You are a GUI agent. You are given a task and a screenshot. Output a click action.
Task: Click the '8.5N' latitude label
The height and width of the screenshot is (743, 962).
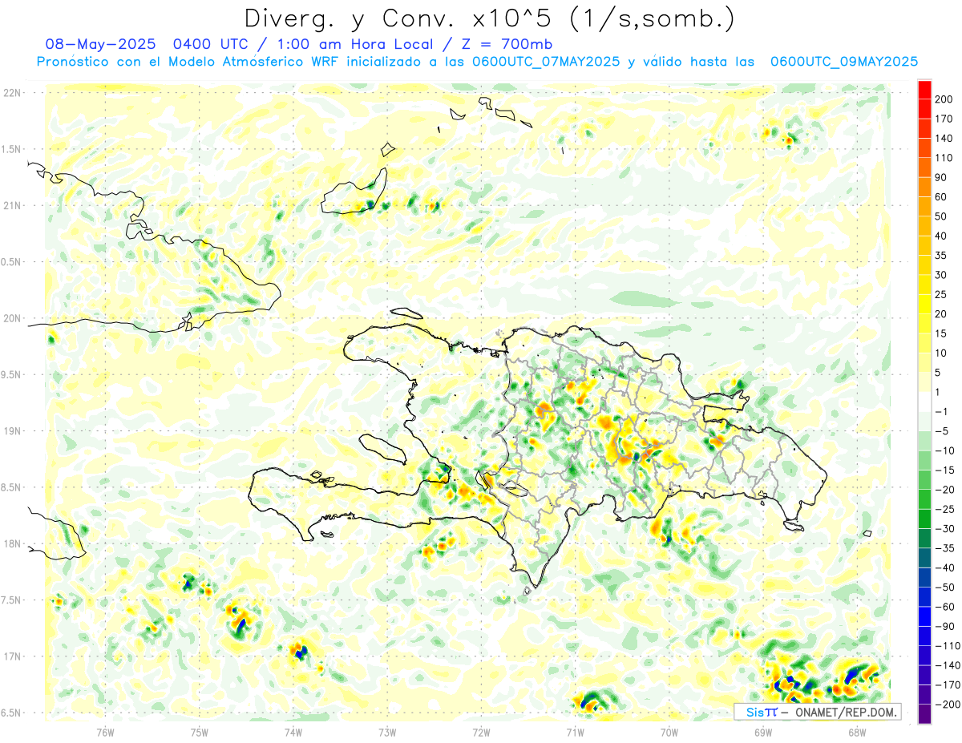(11, 487)
